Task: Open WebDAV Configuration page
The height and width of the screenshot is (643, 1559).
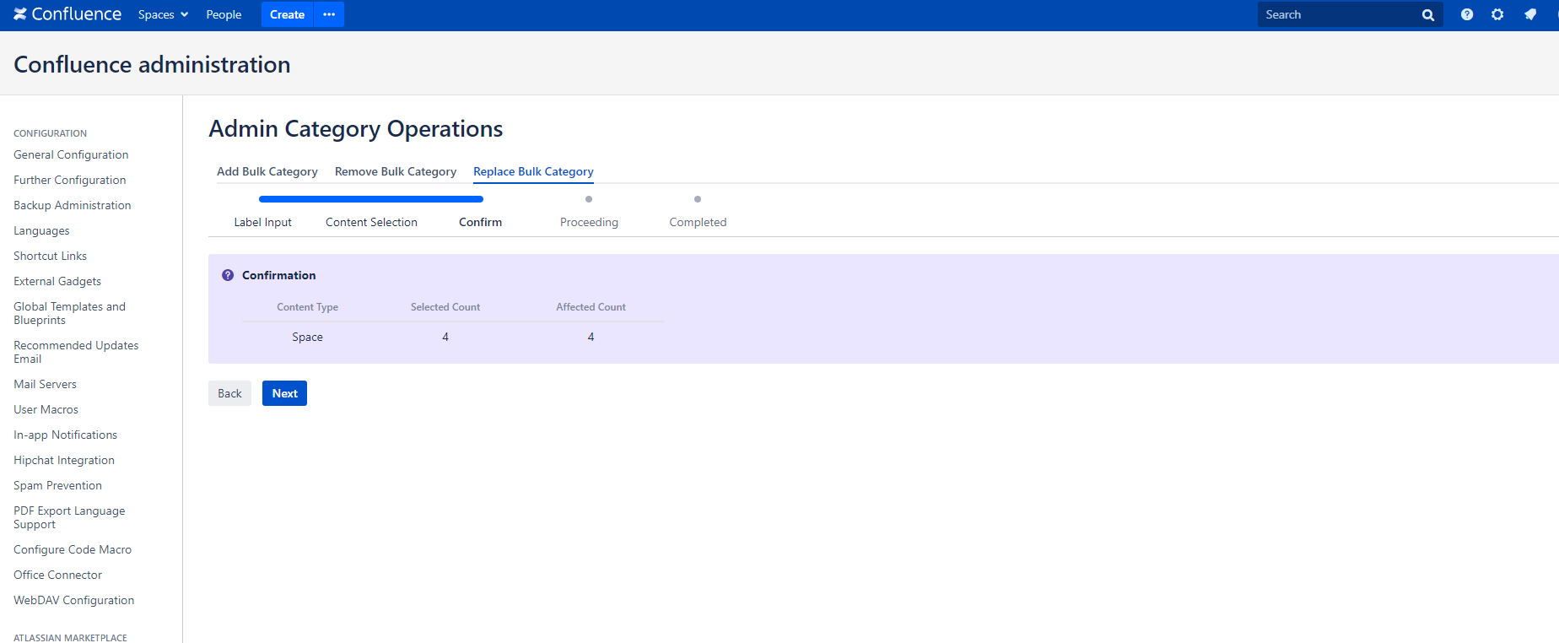Action: [x=73, y=600]
